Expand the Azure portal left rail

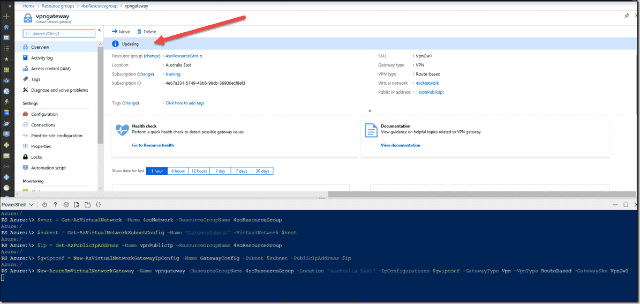pyautogui.click(x=10, y=6)
